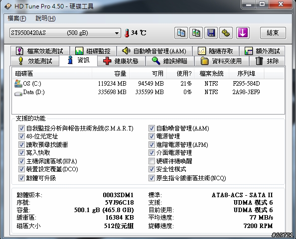Image resolution: width=296 pixels, height=239 pixels.
Task: Click the purple down-arrow minimize-to-tray icon
Action: pos(243,33)
